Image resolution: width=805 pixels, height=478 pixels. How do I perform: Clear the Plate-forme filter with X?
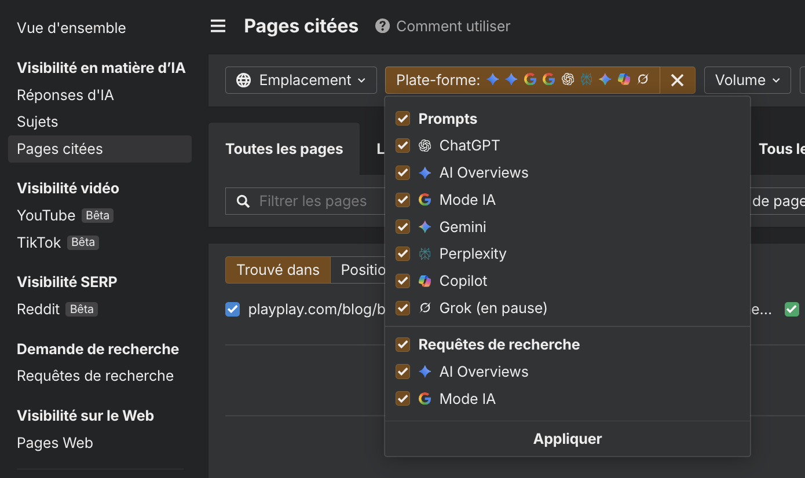coord(677,80)
